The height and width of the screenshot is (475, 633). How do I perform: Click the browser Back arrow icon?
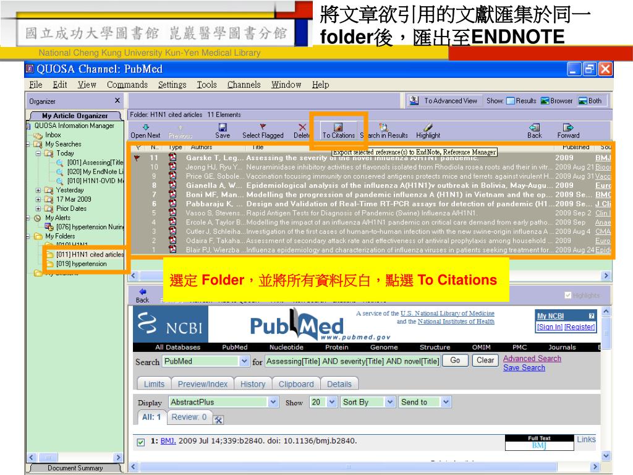(142, 292)
